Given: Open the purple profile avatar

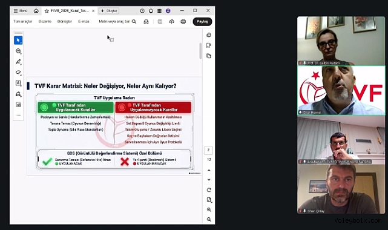Looking at the screenshot, I should (x=168, y=11).
